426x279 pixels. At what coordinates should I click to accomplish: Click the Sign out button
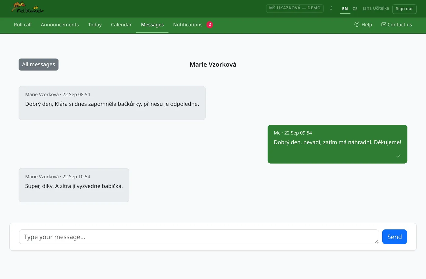pyautogui.click(x=404, y=9)
